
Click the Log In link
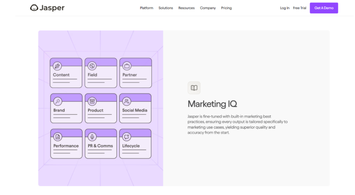(x=284, y=8)
